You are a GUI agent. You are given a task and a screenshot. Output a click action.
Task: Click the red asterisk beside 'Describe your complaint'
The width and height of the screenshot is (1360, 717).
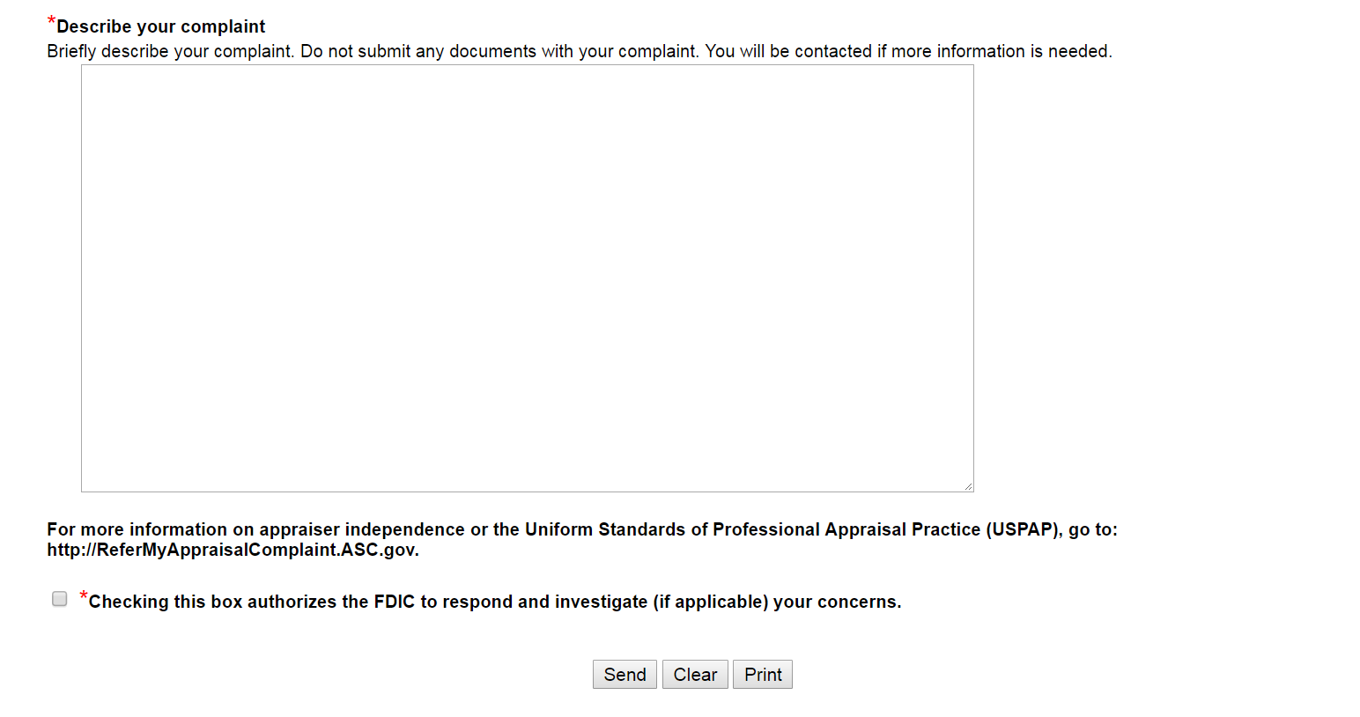[51, 22]
